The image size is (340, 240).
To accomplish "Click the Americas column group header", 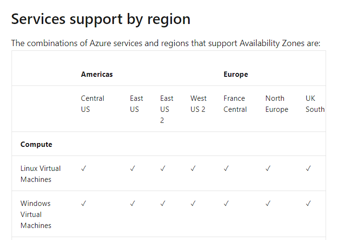I will click(97, 74).
